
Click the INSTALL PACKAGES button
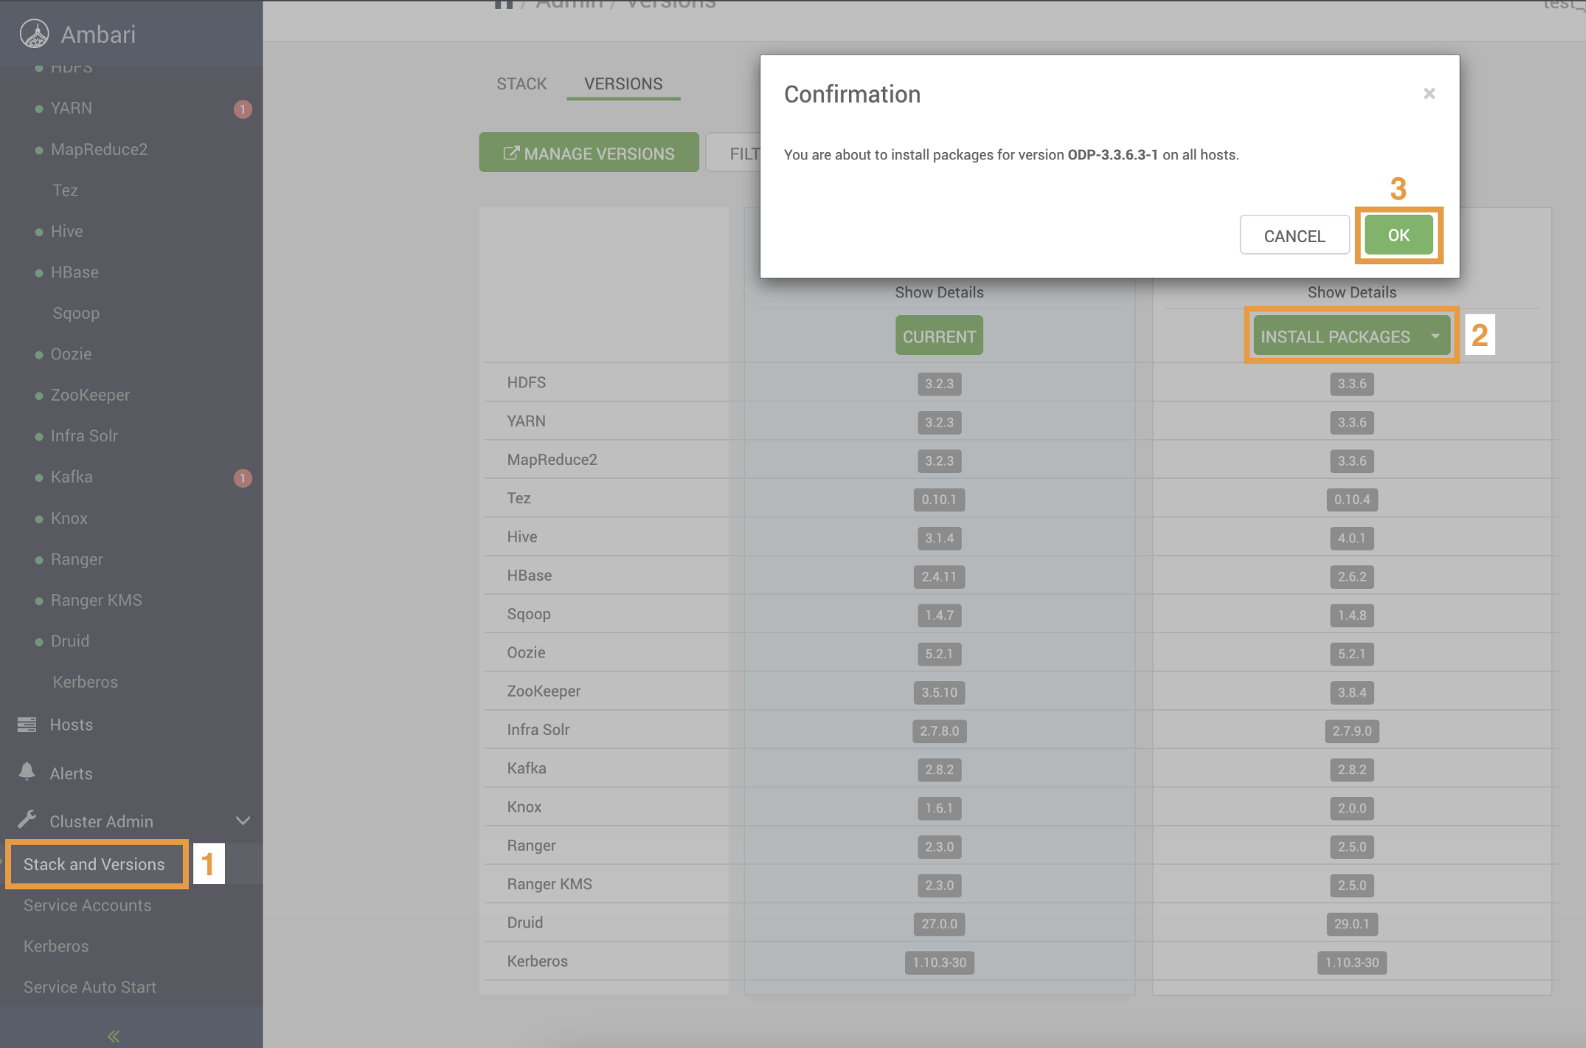[1335, 337]
